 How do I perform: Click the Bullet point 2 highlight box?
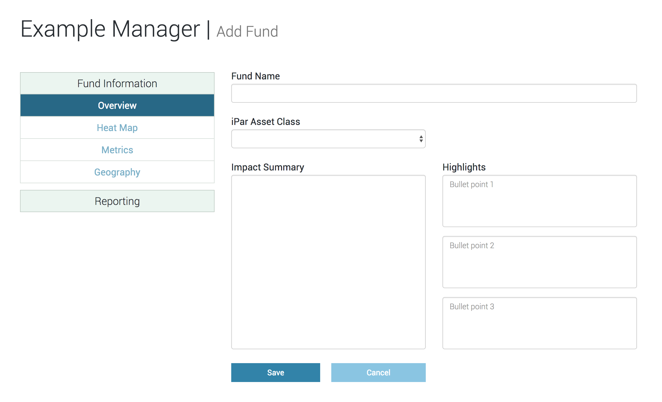coord(539,262)
